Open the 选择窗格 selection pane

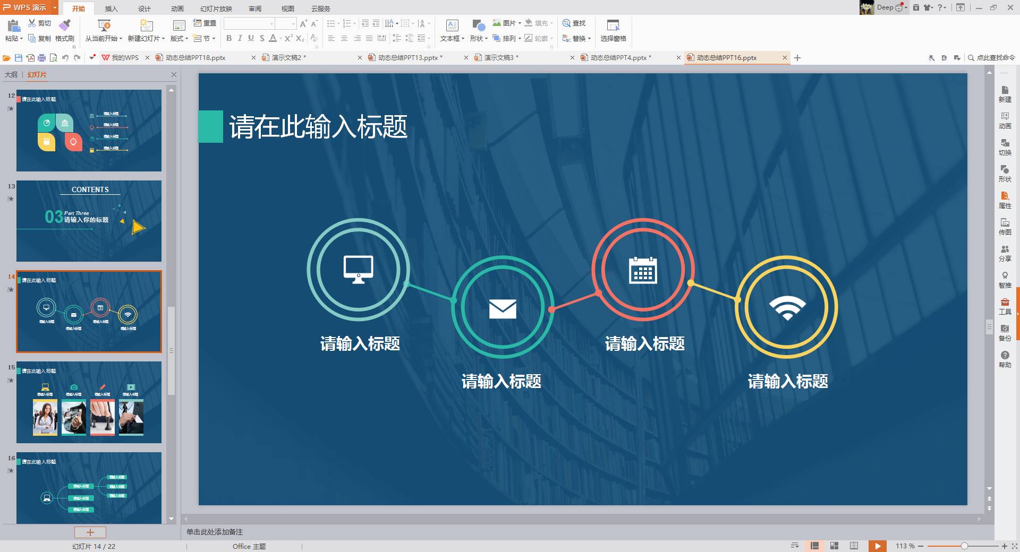click(x=613, y=32)
